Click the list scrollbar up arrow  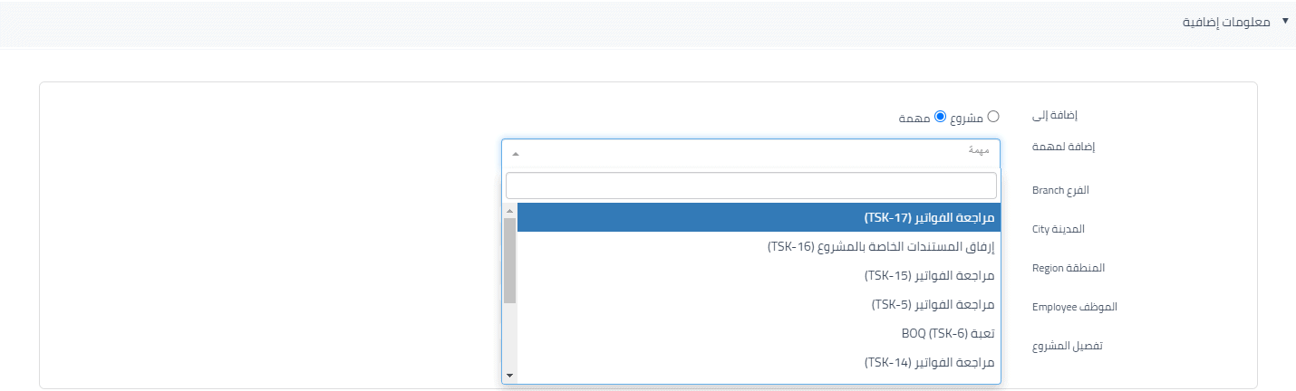pyautogui.click(x=509, y=211)
